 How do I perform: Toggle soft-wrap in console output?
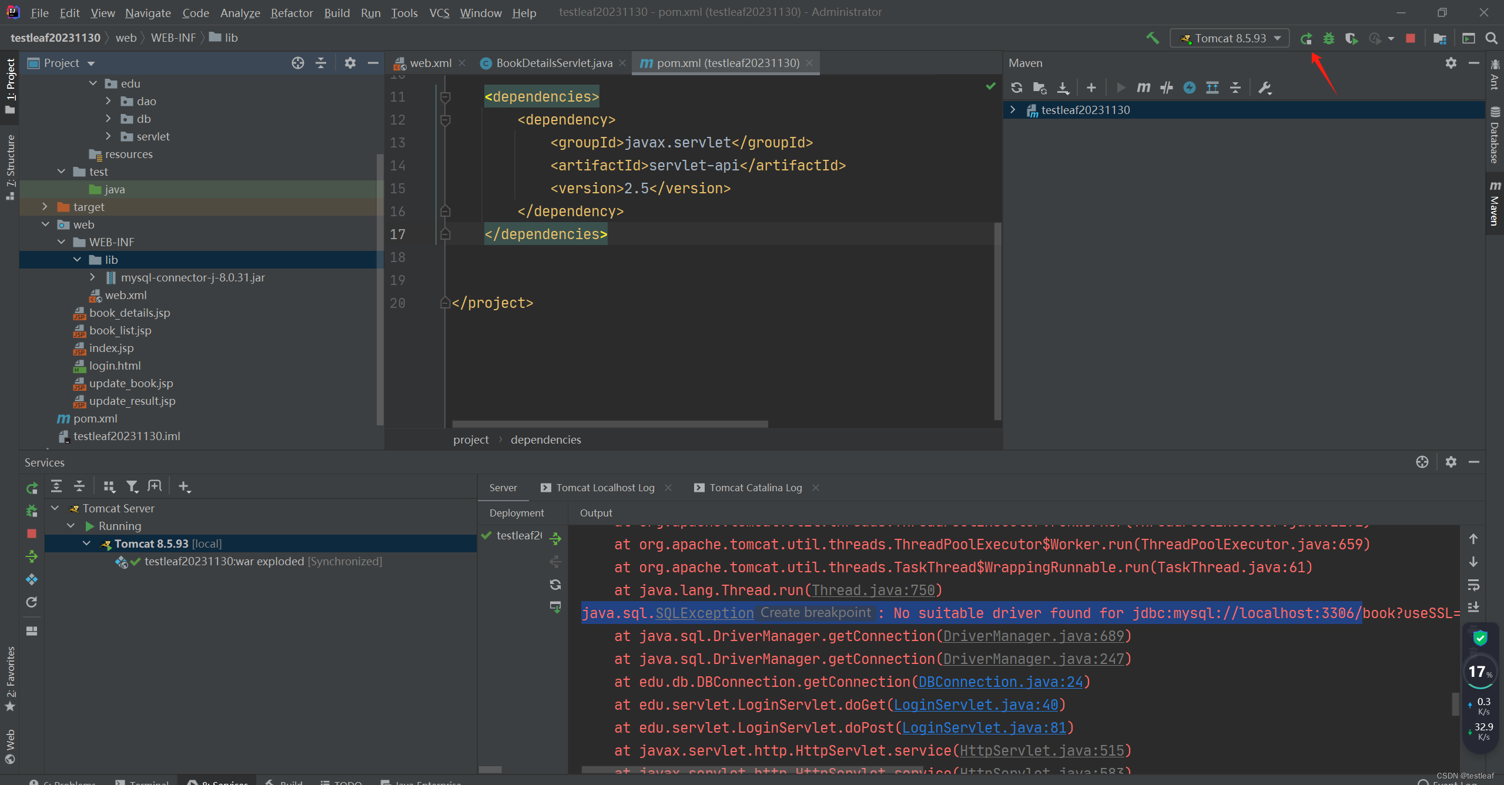click(x=1473, y=585)
